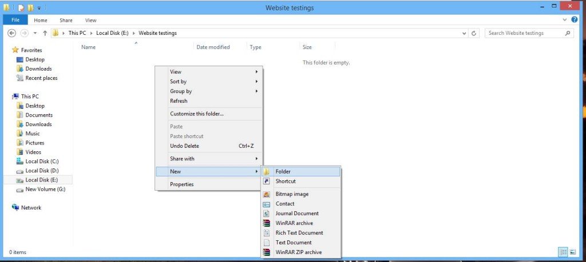Create a new WinRAR ZIP archive

[301, 252]
